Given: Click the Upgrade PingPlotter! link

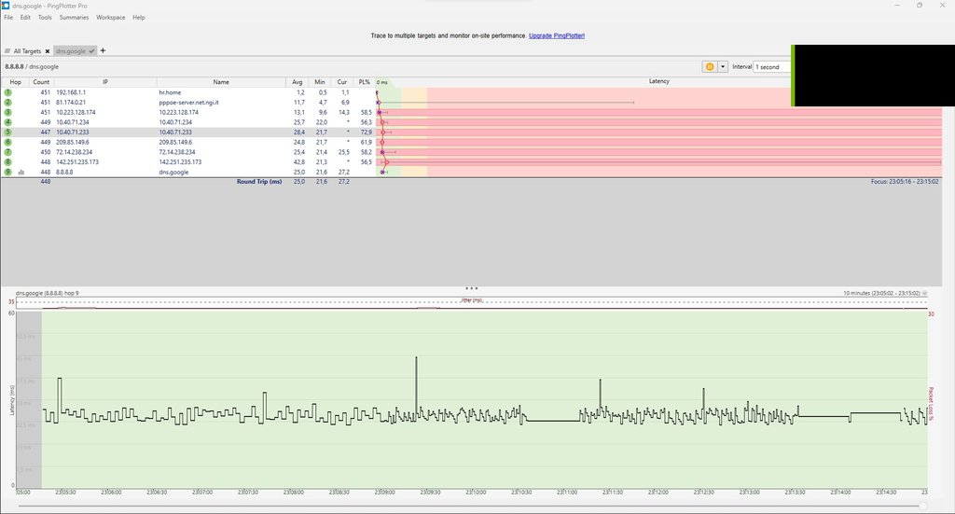Looking at the screenshot, I should pyautogui.click(x=557, y=35).
